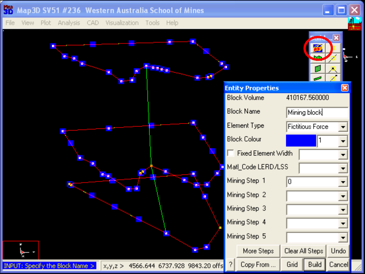
Task: Click the Map3D logo in the title bar
Action: coord(8,10)
